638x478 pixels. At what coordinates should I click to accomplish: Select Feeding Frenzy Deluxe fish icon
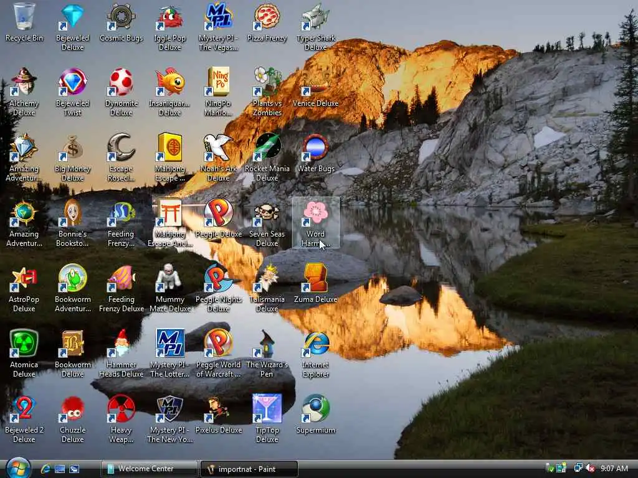[x=121, y=288]
